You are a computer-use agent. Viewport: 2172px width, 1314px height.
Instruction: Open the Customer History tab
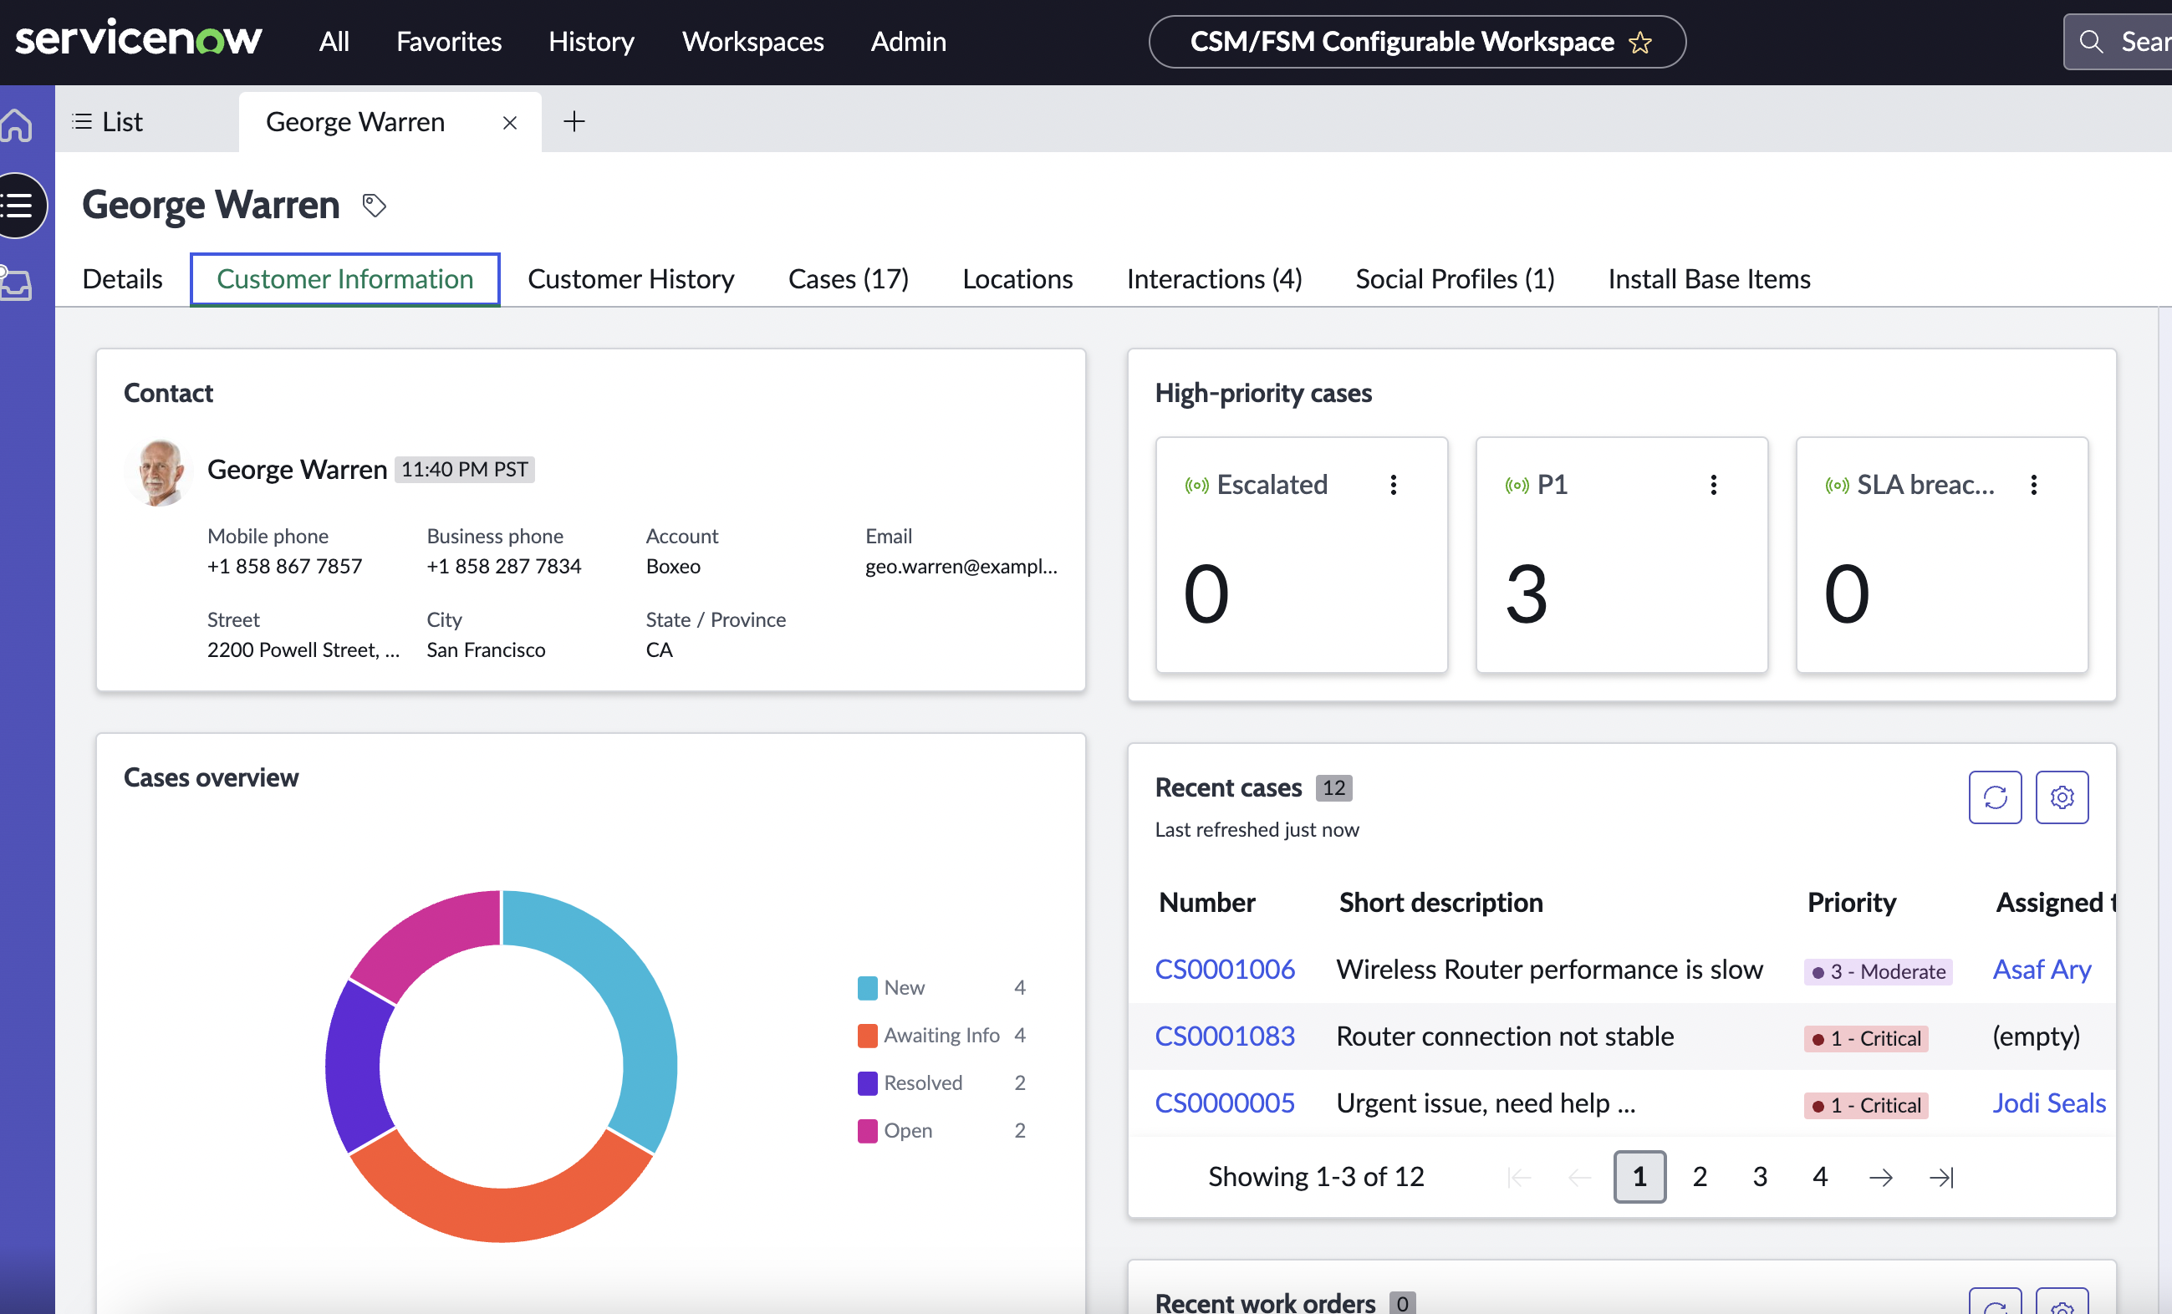(x=631, y=278)
